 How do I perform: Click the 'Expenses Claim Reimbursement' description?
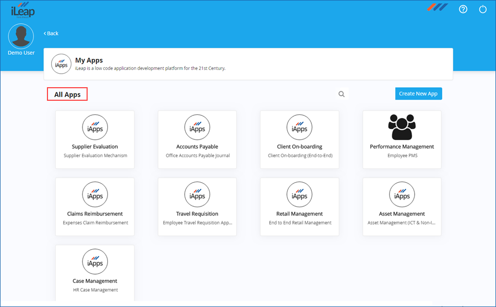(95, 223)
